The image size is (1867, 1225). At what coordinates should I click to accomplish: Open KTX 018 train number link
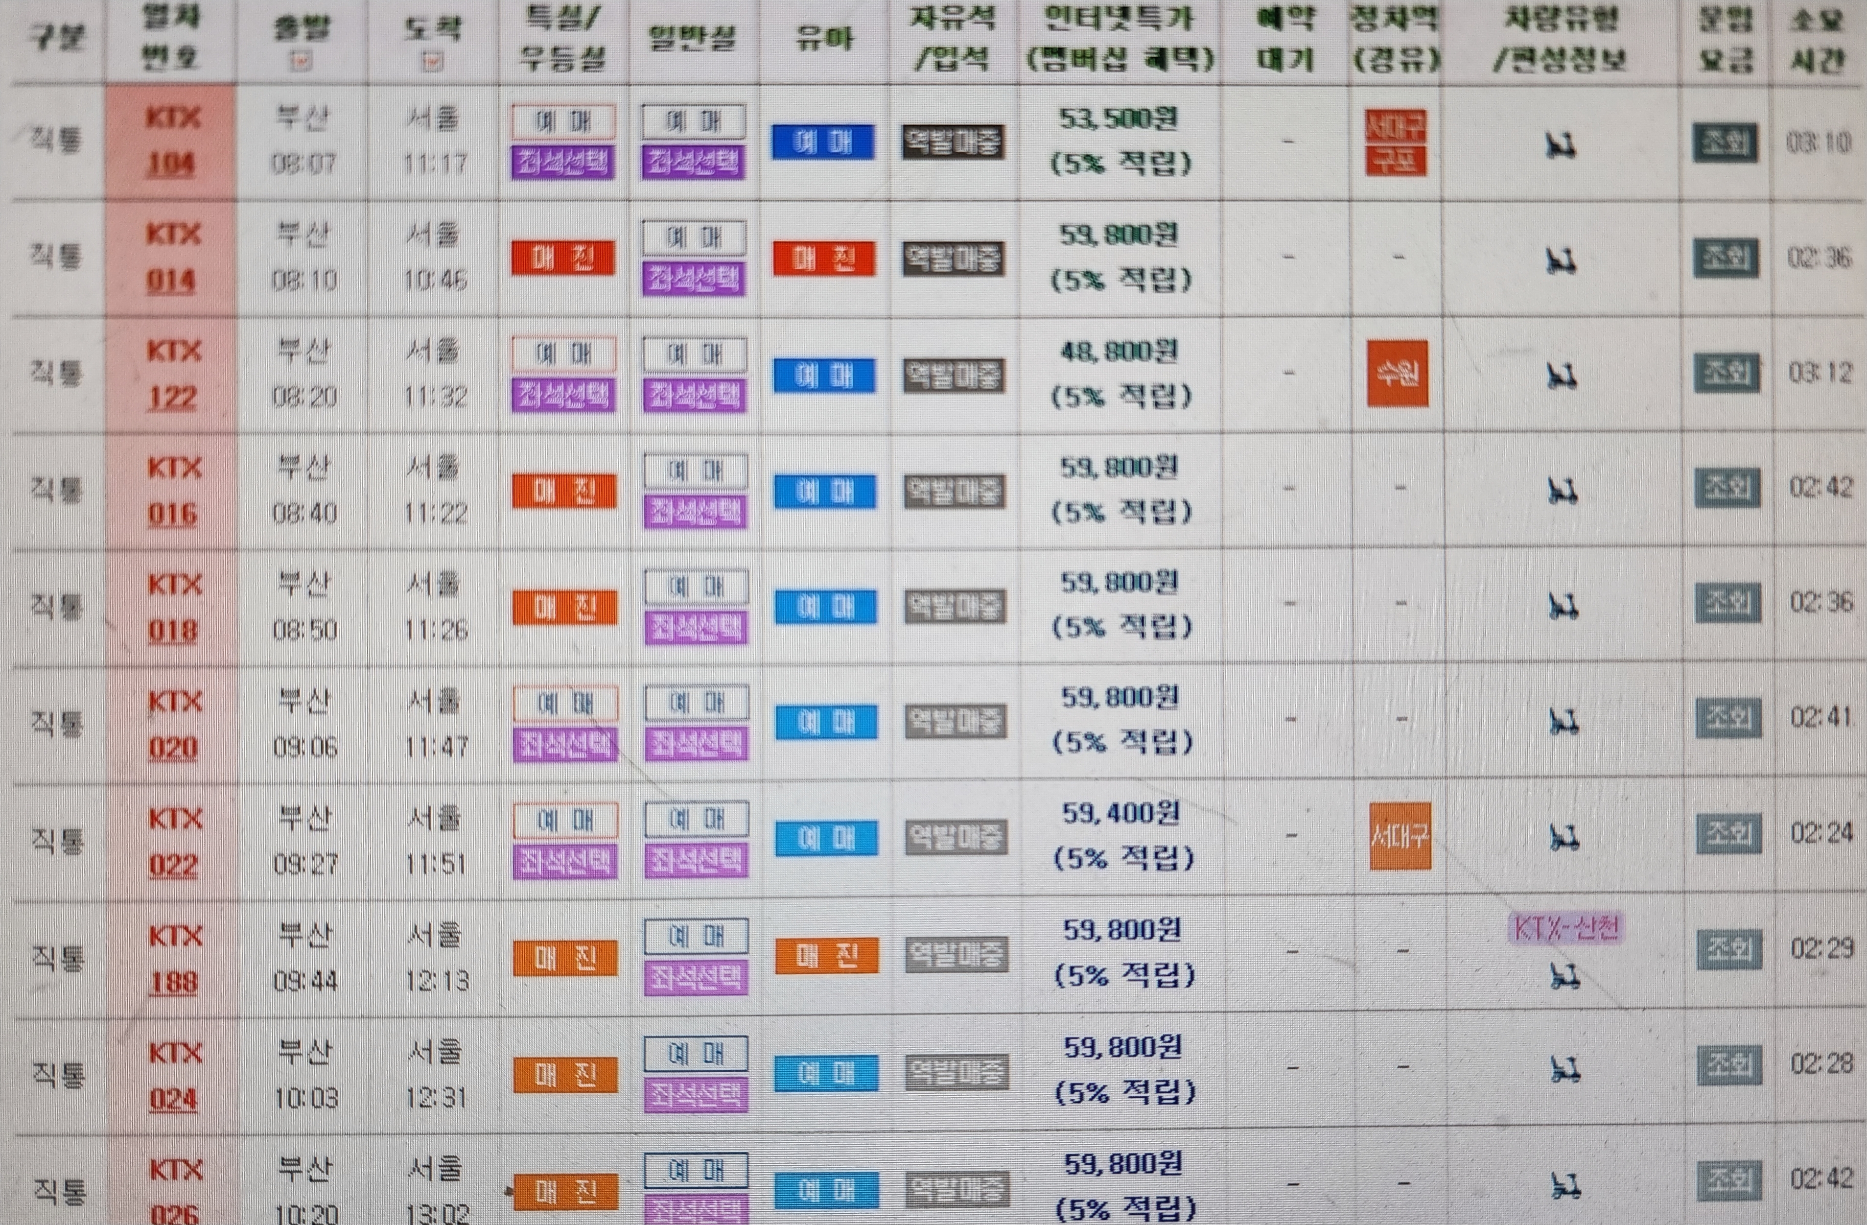[x=173, y=630]
